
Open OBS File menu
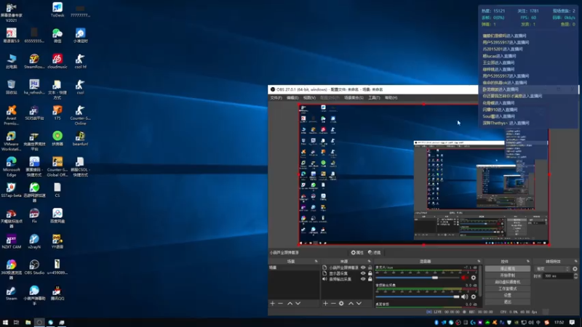(x=276, y=98)
